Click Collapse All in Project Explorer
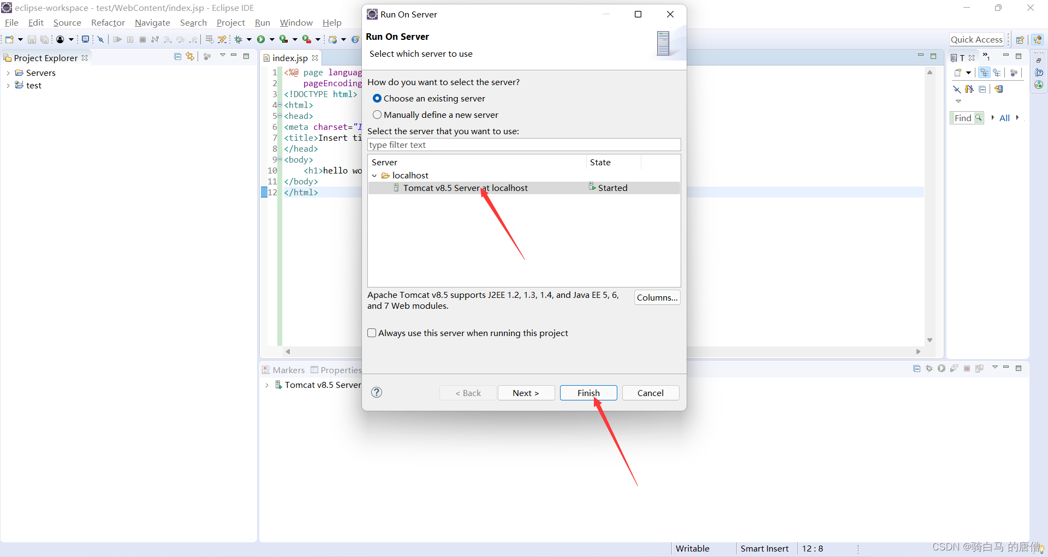1048x557 pixels. (x=177, y=56)
